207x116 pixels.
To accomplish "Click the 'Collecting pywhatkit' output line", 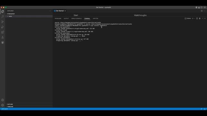I will pyautogui.click(x=62, y=27).
